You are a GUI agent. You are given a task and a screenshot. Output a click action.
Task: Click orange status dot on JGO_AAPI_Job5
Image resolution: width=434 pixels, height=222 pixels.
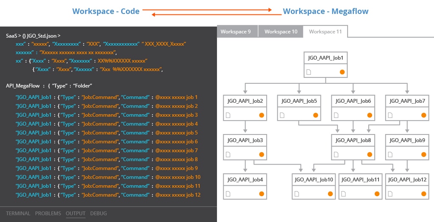tap(315, 115)
